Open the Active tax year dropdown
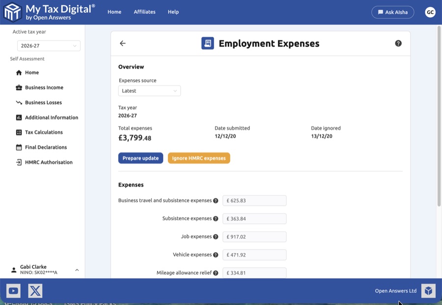This screenshot has height=305, width=442. 49,45
